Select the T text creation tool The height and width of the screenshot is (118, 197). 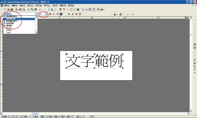(64, 10)
